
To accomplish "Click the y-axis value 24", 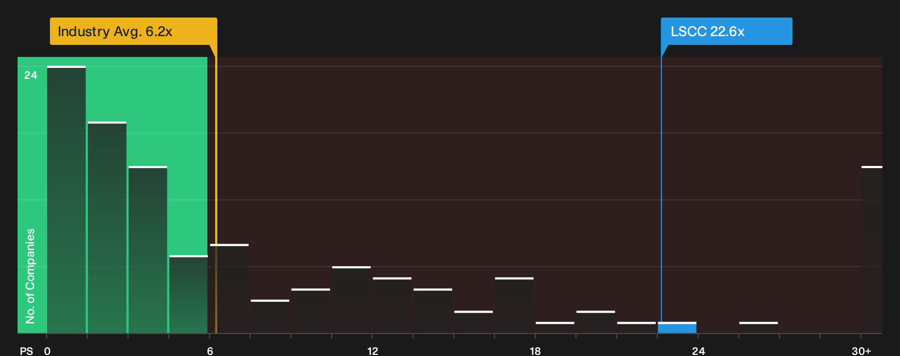I will point(31,76).
